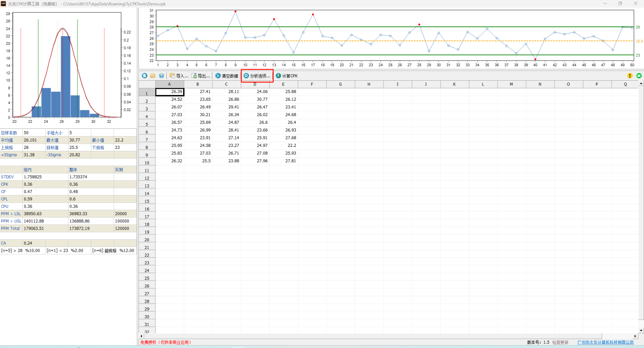Run 计算CPK calculation
The image size is (644, 348).
[x=287, y=75]
